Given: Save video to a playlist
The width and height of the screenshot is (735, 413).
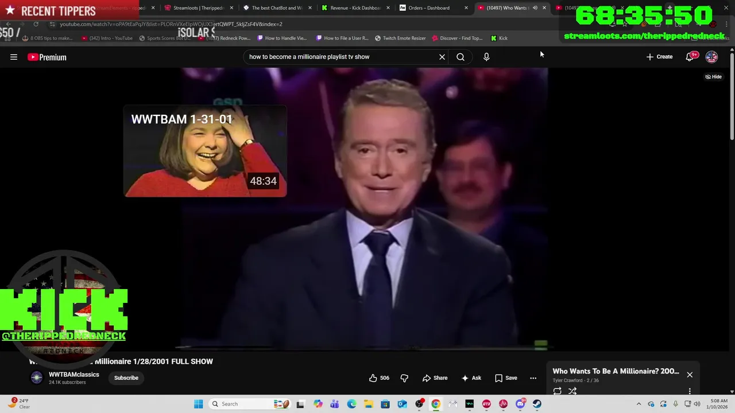Looking at the screenshot, I should coord(506,378).
